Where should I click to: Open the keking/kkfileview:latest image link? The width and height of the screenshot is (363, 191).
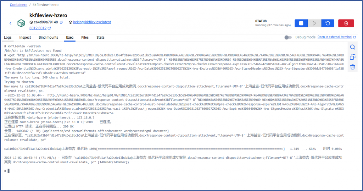pyautogui.click(x=92, y=22)
